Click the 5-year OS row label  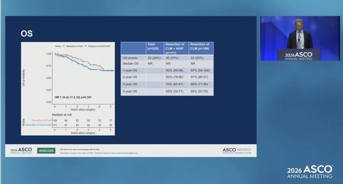130,92
